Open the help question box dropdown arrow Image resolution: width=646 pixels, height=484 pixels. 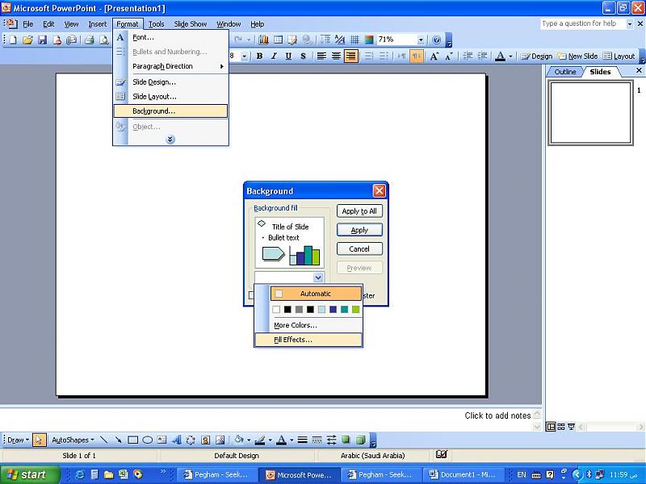coord(629,24)
